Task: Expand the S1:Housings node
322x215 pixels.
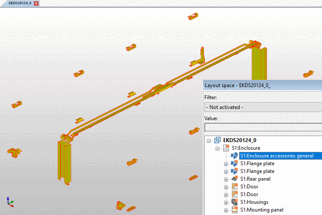Action: point(226,203)
